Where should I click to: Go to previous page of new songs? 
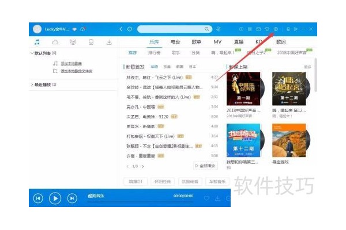pos(127,166)
